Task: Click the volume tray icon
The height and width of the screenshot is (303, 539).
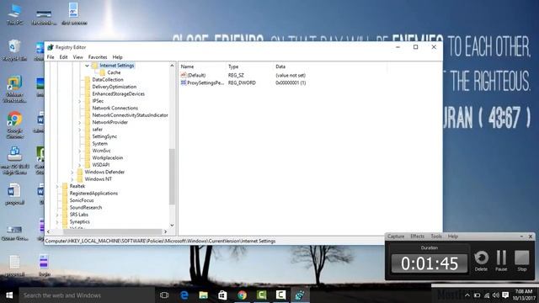Action: point(495,295)
